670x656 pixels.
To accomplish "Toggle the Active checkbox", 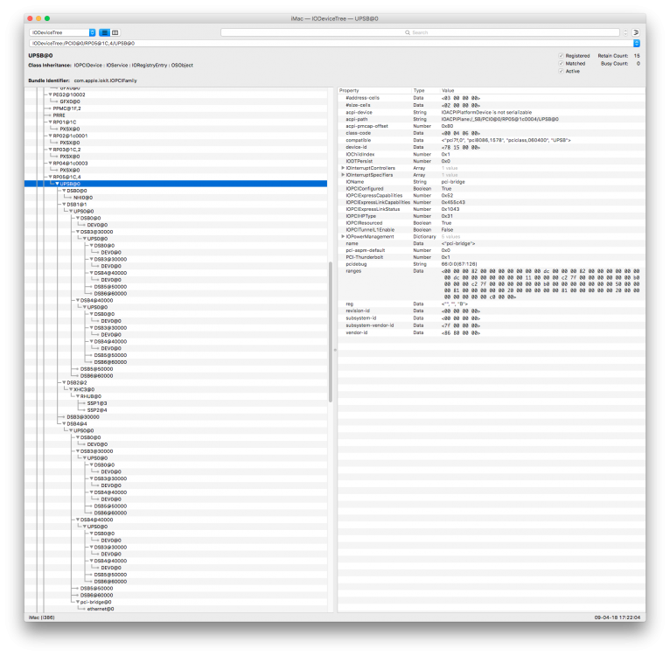I will pyautogui.click(x=561, y=71).
